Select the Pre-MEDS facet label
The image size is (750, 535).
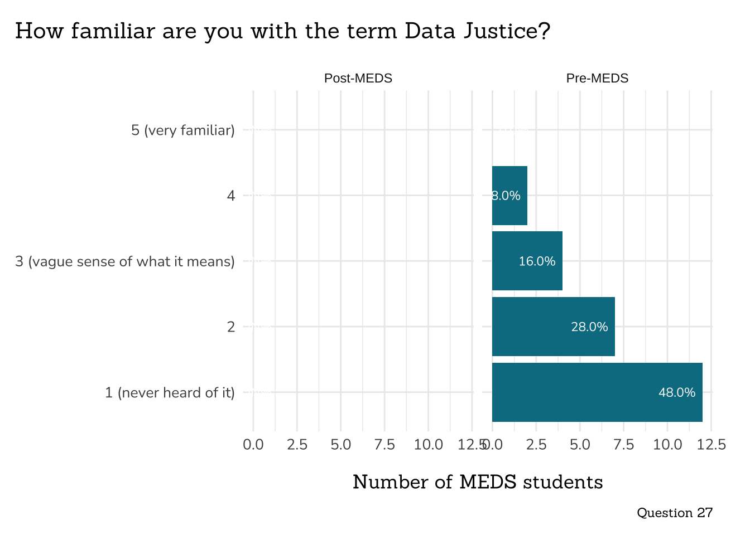tap(597, 78)
